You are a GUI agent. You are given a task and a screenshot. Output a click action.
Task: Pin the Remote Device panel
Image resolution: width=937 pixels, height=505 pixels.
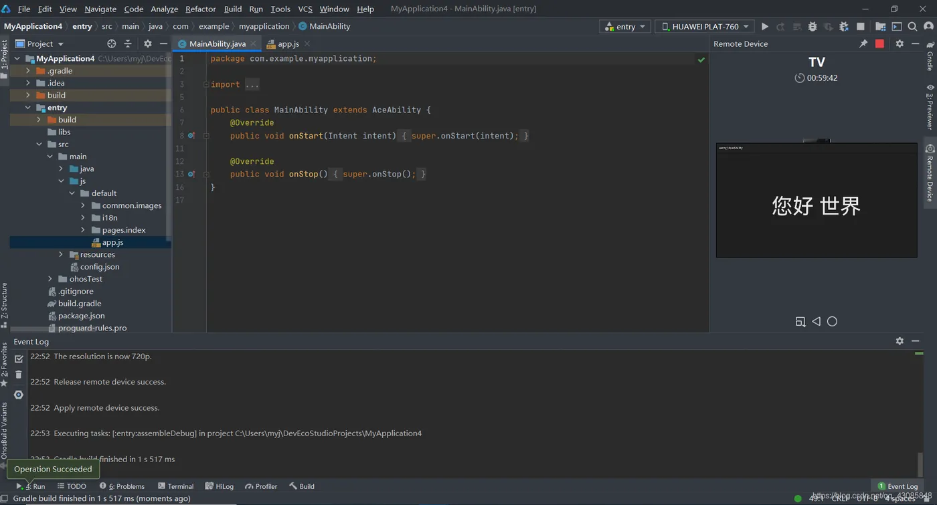pos(863,43)
